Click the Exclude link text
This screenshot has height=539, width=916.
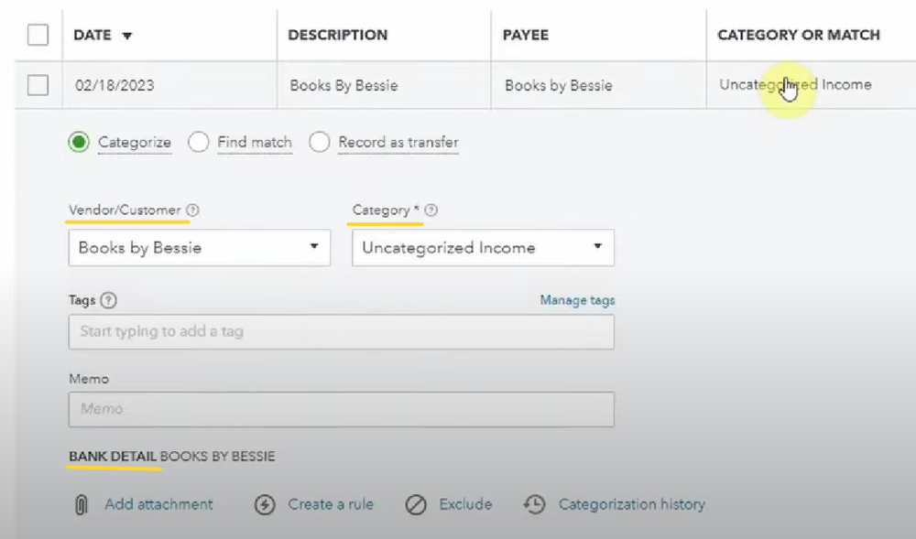point(465,504)
